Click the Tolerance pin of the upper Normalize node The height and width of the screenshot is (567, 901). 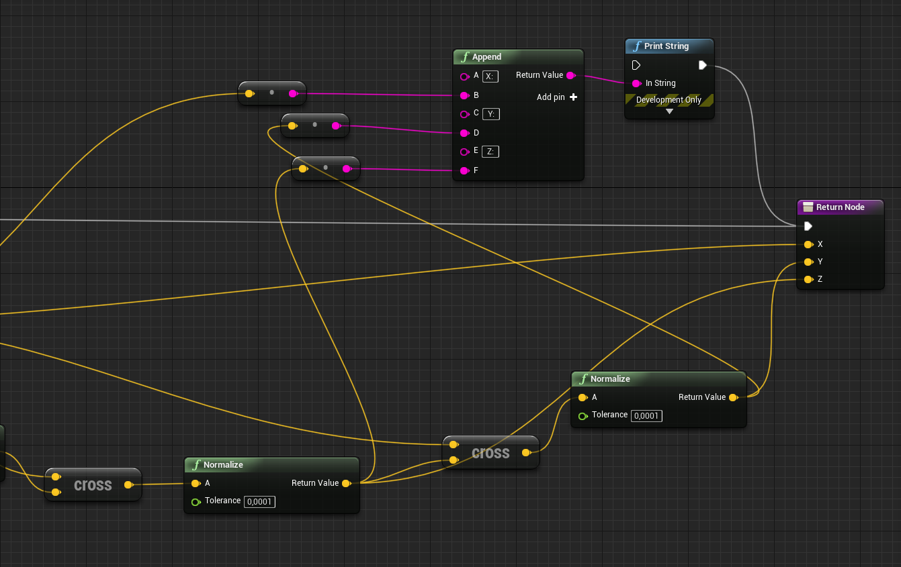coord(583,416)
